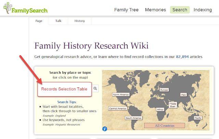Select Central America on the map

point(118,109)
